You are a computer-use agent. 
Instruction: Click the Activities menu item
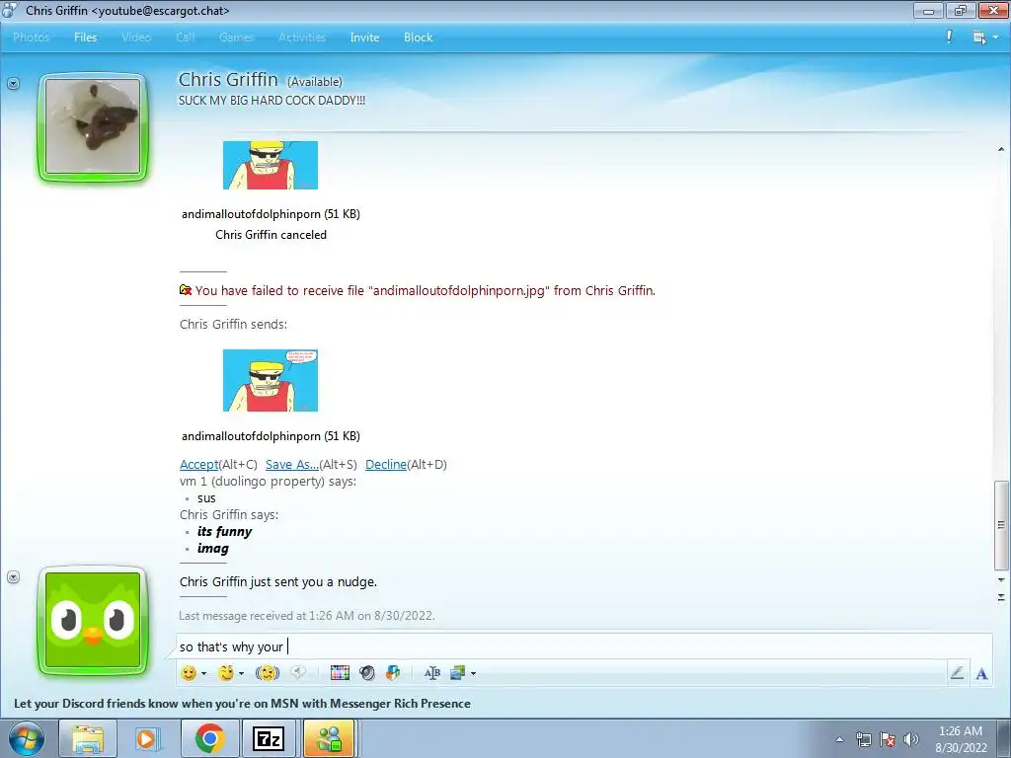[x=302, y=38]
